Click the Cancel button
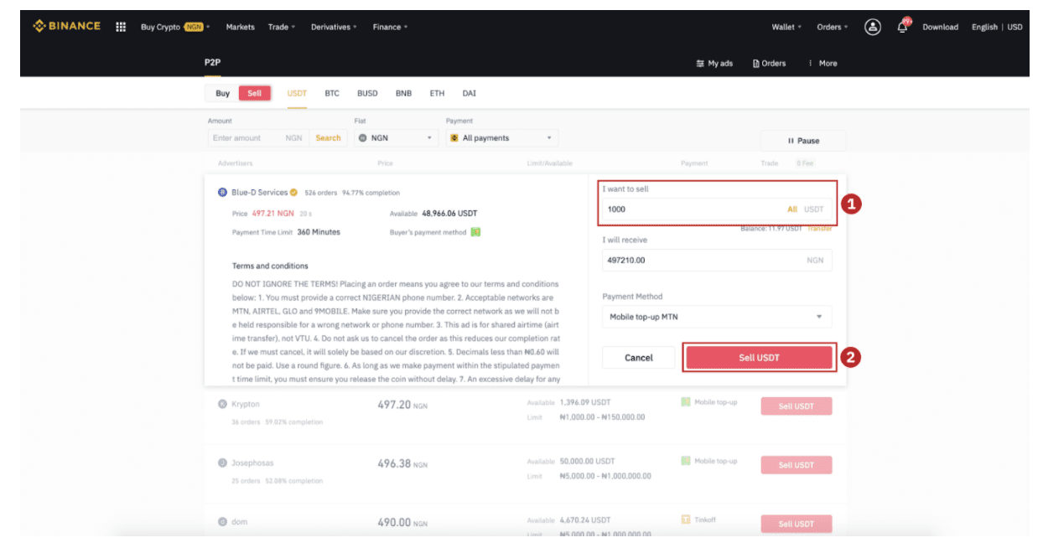The width and height of the screenshot is (1043, 548). click(x=638, y=358)
